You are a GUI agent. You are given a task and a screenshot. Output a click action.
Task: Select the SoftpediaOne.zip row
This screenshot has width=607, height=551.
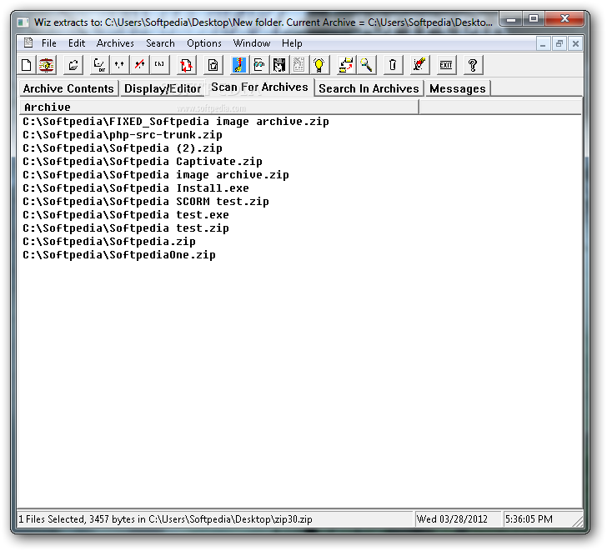tap(119, 255)
